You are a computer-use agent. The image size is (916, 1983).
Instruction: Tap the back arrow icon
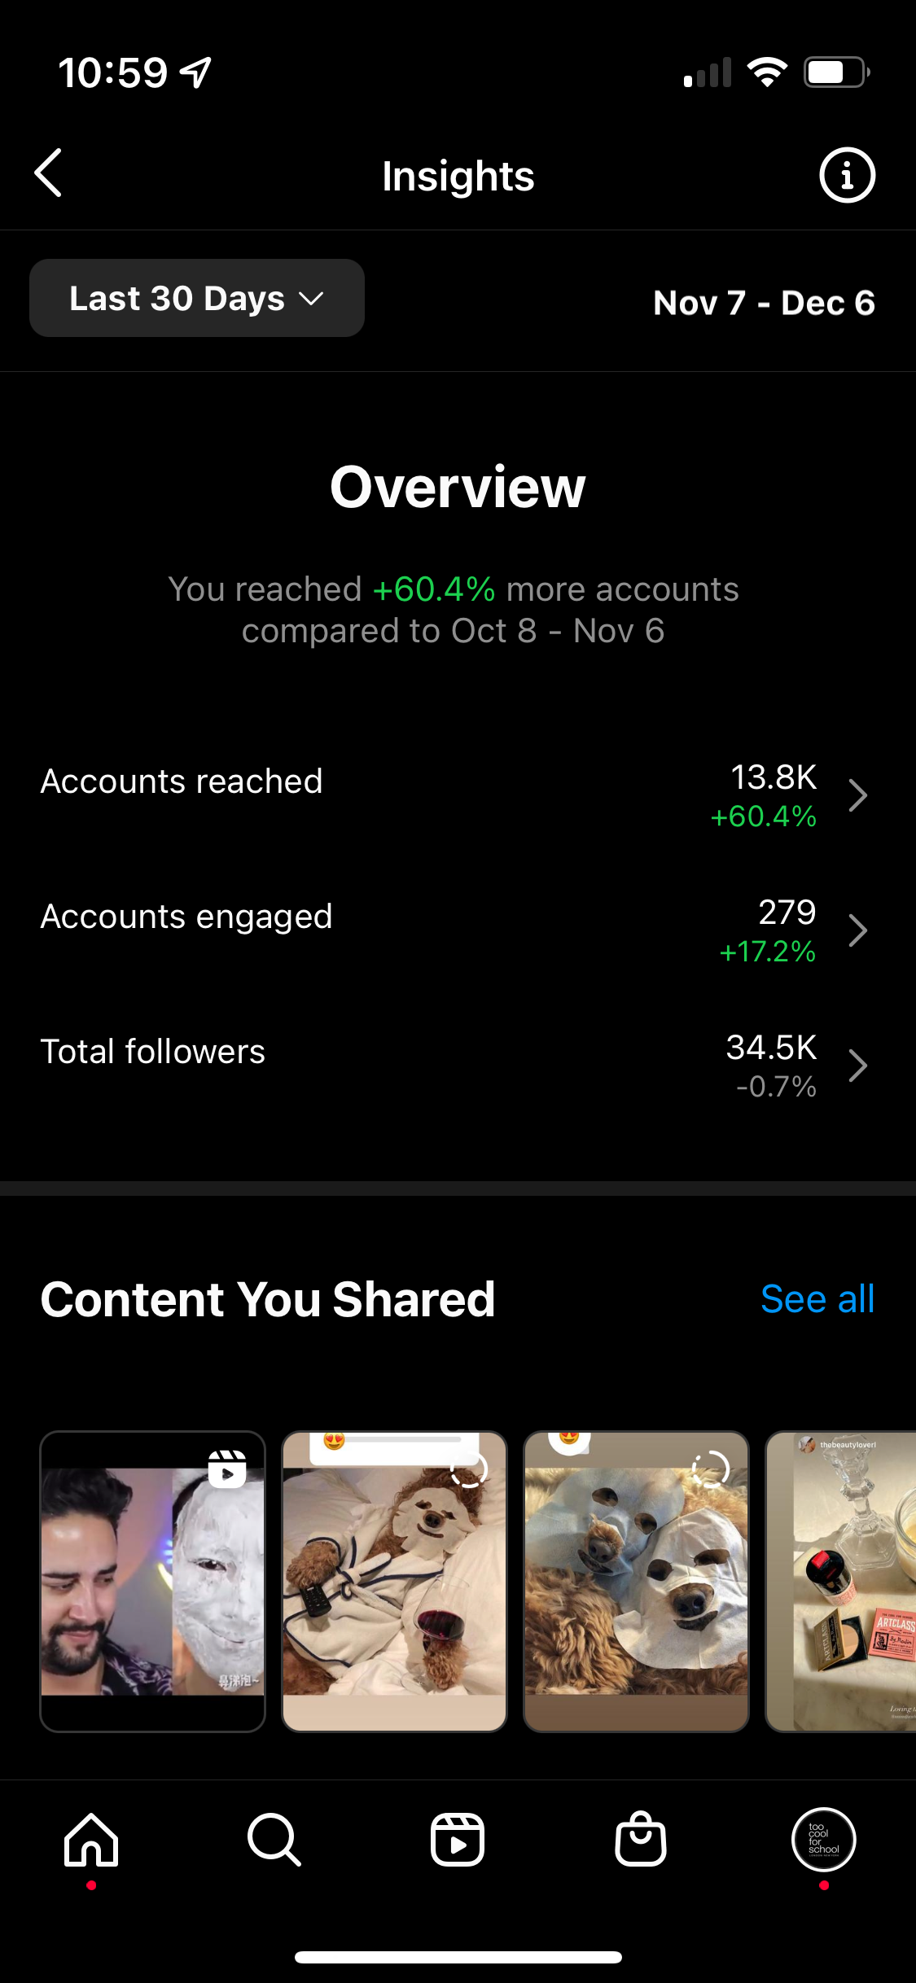[x=49, y=173]
